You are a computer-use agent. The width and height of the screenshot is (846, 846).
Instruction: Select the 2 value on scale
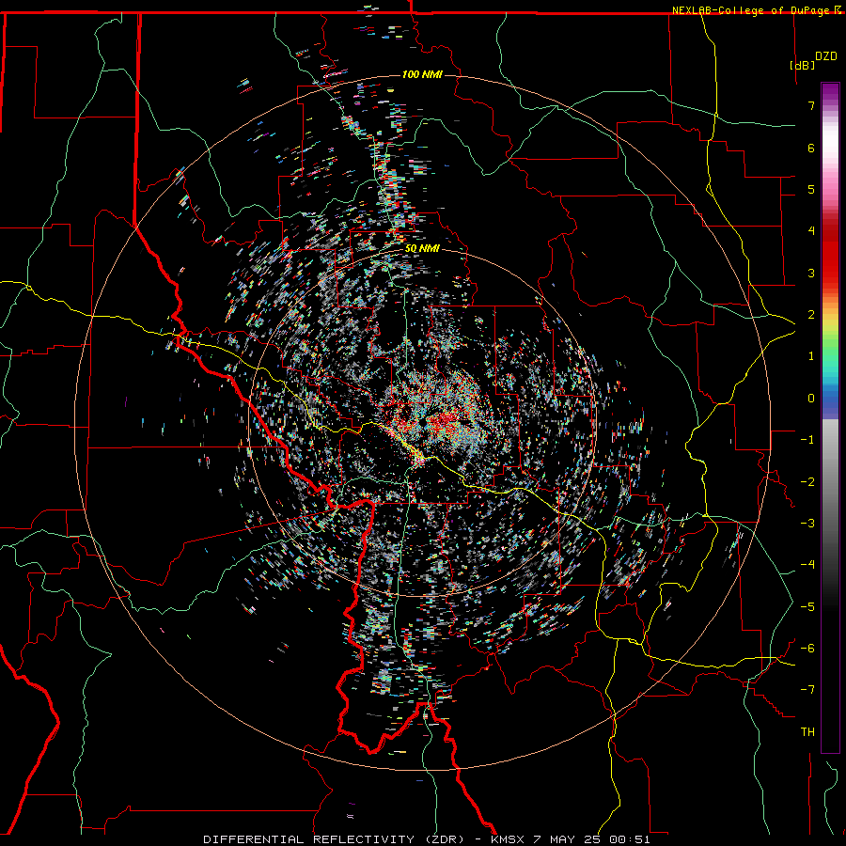coord(811,315)
